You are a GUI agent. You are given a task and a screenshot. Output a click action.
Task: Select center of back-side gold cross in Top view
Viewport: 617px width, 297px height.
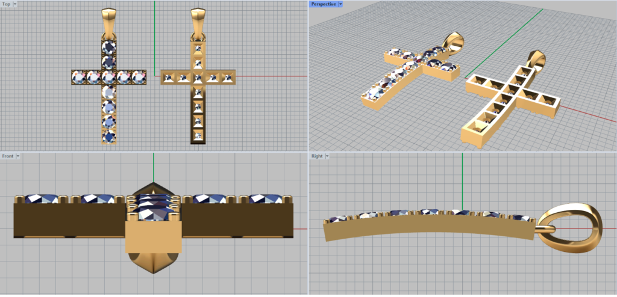point(198,77)
